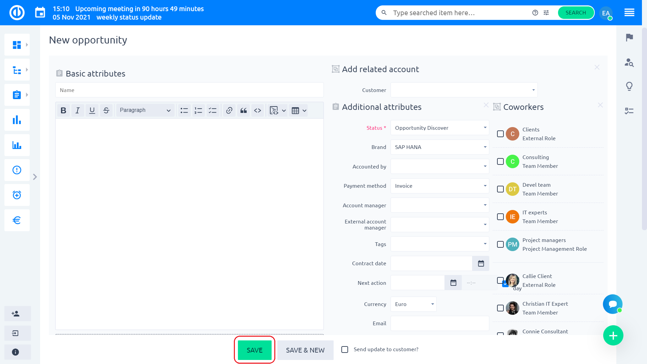Check the Consulting Team Member checkbox
Viewport: 647px width, 364px height.
500,161
